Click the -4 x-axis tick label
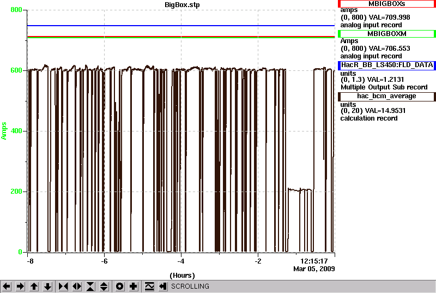 point(181,261)
